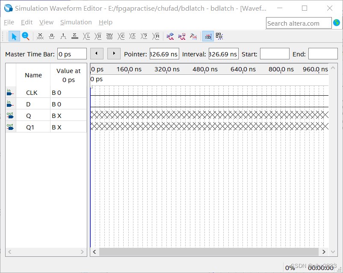
Task: Click the Interval value field
Action: click(224, 54)
